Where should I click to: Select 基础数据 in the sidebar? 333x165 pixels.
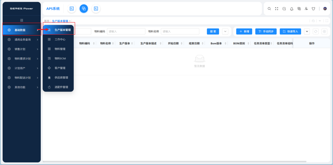(22, 30)
